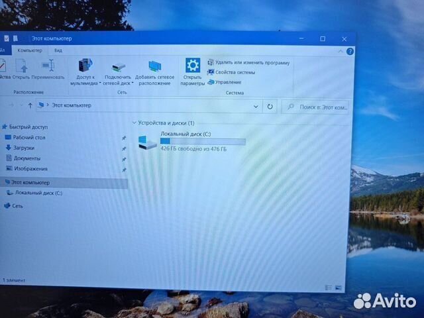Collapse the Устройства и диски group
Viewport: 424px width, 318px height.
pos(134,123)
